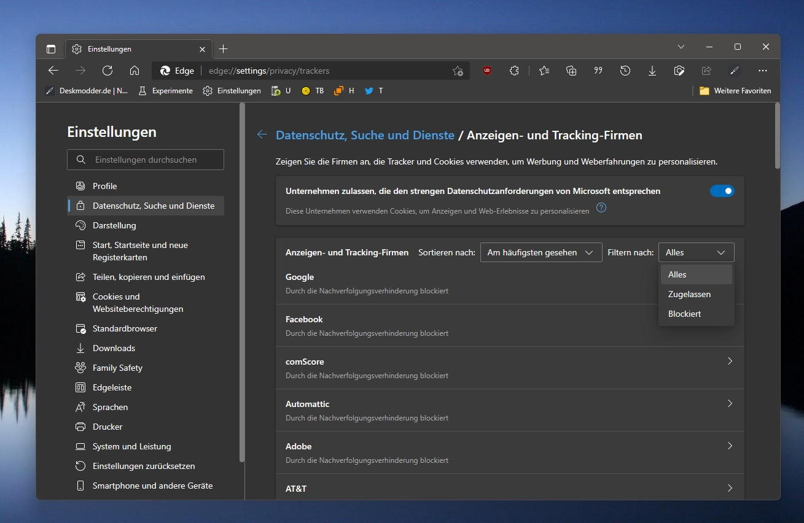Click the pen toolbar icon

click(733, 71)
